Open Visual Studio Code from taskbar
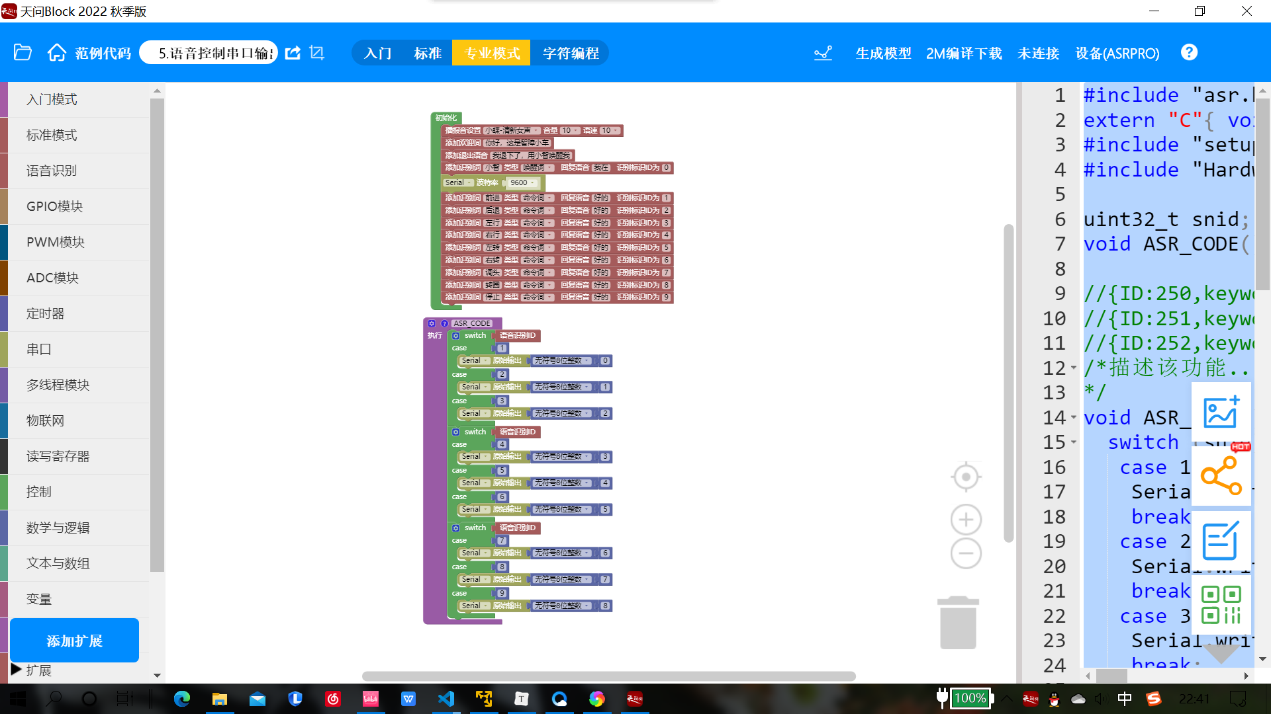1271x714 pixels. (446, 699)
